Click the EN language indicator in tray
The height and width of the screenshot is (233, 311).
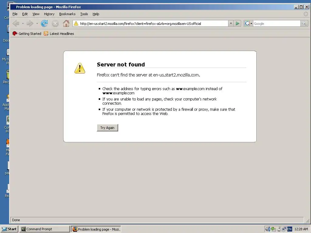click(x=289, y=229)
